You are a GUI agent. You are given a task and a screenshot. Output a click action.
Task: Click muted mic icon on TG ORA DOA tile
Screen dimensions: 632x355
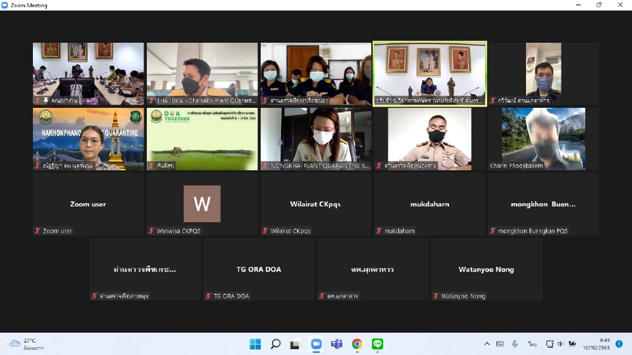click(x=209, y=296)
